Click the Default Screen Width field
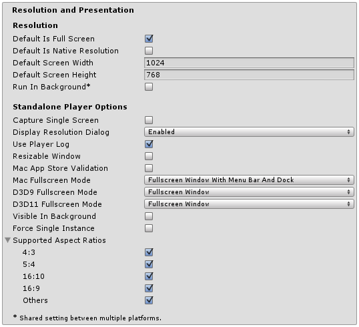This screenshot has height=327, width=359. click(249, 63)
